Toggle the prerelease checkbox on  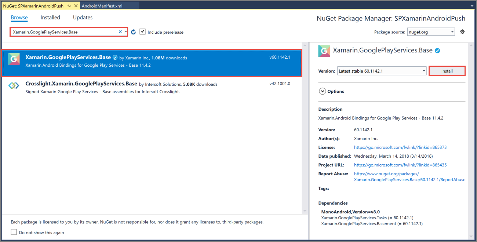(x=142, y=32)
